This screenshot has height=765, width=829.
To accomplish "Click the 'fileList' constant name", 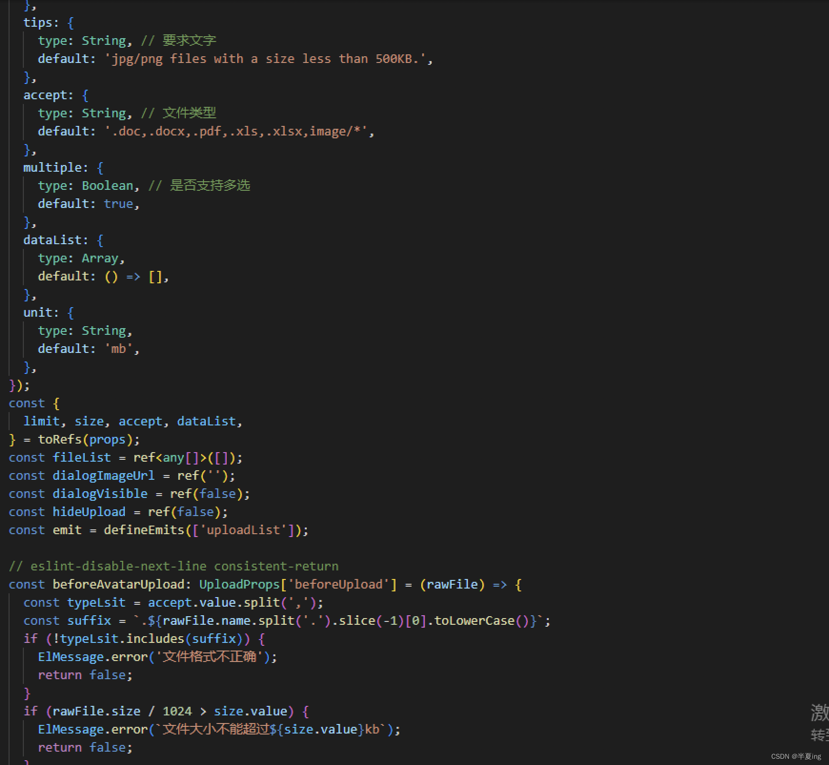I will [x=81, y=457].
